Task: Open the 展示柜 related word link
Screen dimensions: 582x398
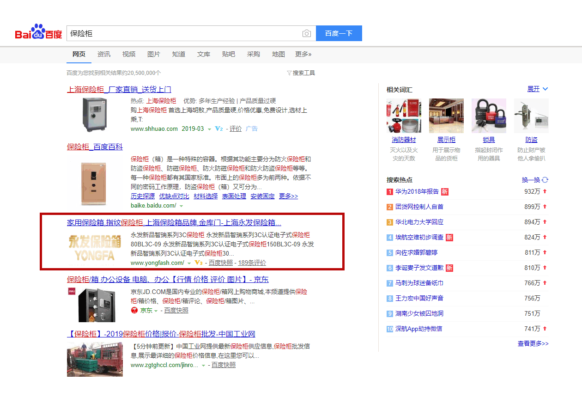Action: [x=446, y=140]
